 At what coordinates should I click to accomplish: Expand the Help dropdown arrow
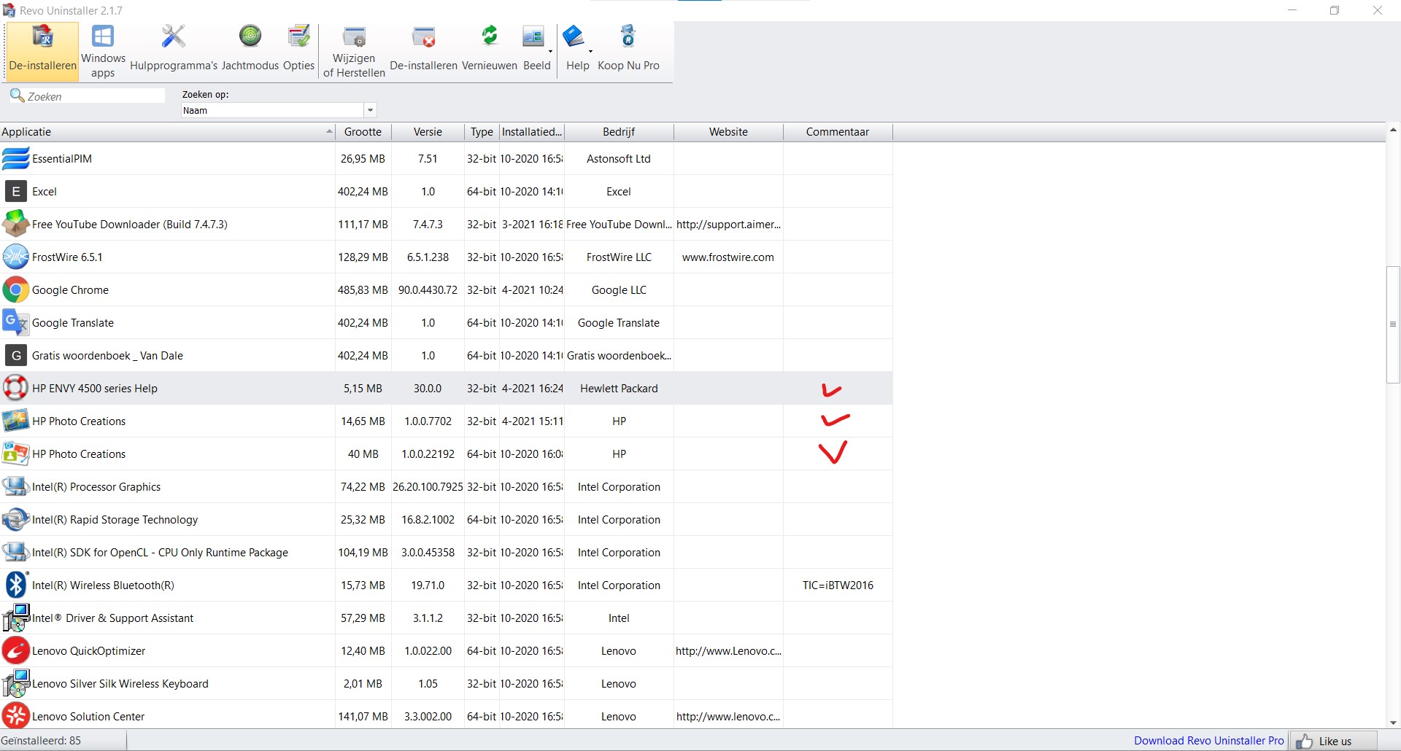pos(590,52)
